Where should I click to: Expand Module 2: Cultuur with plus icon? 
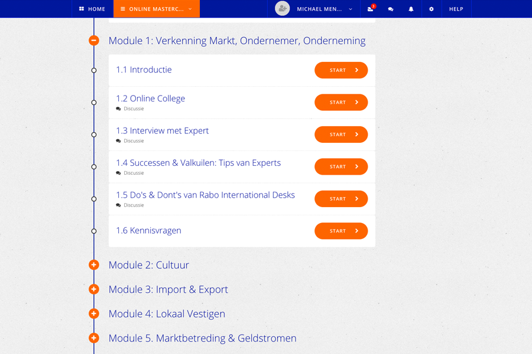click(94, 265)
